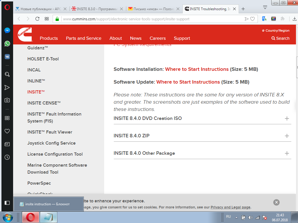Close the INSITE 8.3.0 tab
This screenshot has width=298, height=223.
point(122,9)
